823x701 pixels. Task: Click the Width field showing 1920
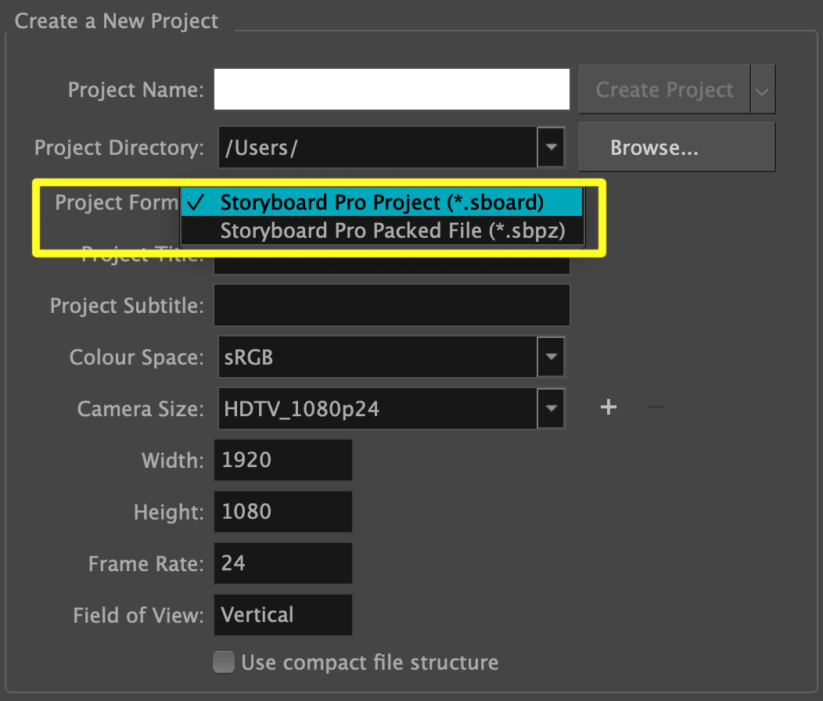pos(282,460)
